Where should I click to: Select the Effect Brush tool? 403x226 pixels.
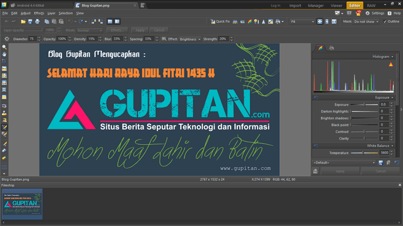click(5, 127)
